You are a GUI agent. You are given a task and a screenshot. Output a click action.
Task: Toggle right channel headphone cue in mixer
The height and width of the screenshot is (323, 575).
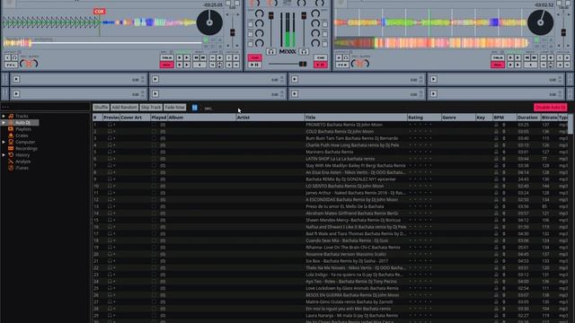pyautogui.click(x=304, y=52)
